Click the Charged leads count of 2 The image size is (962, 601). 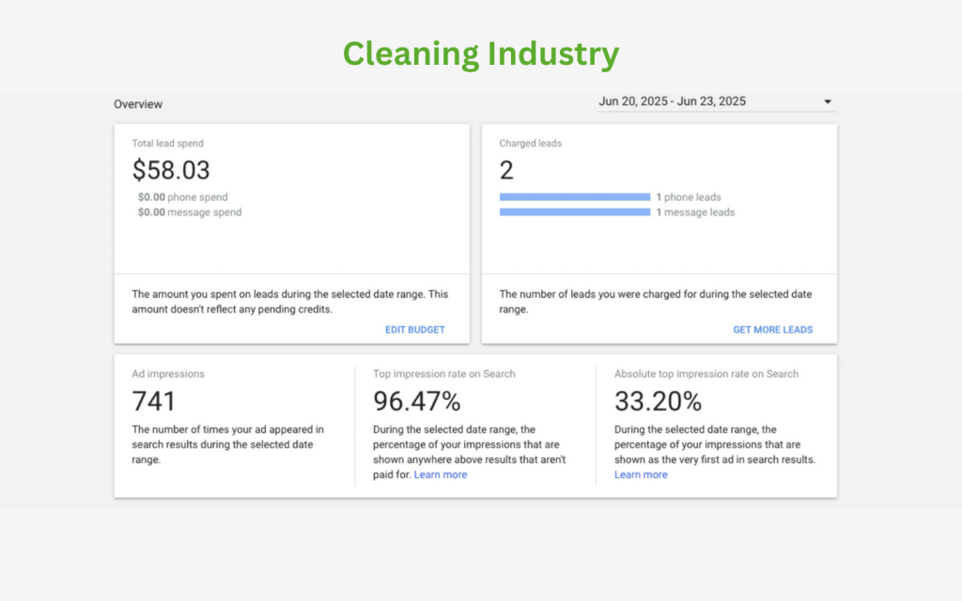[x=506, y=170]
